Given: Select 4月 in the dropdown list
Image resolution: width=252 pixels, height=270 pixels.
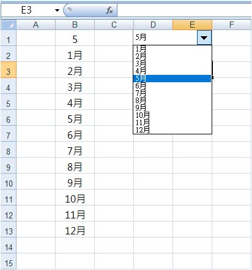Looking at the screenshot, I should [x=172, y=71].
